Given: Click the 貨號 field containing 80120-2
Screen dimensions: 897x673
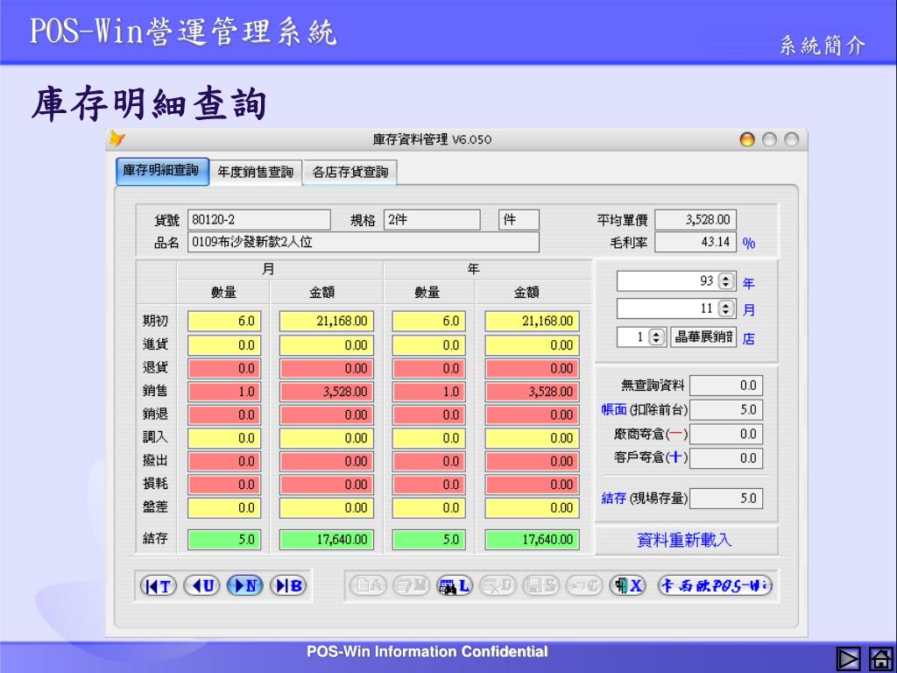Looking at the screenshot, I should click(x=259, y=220).
